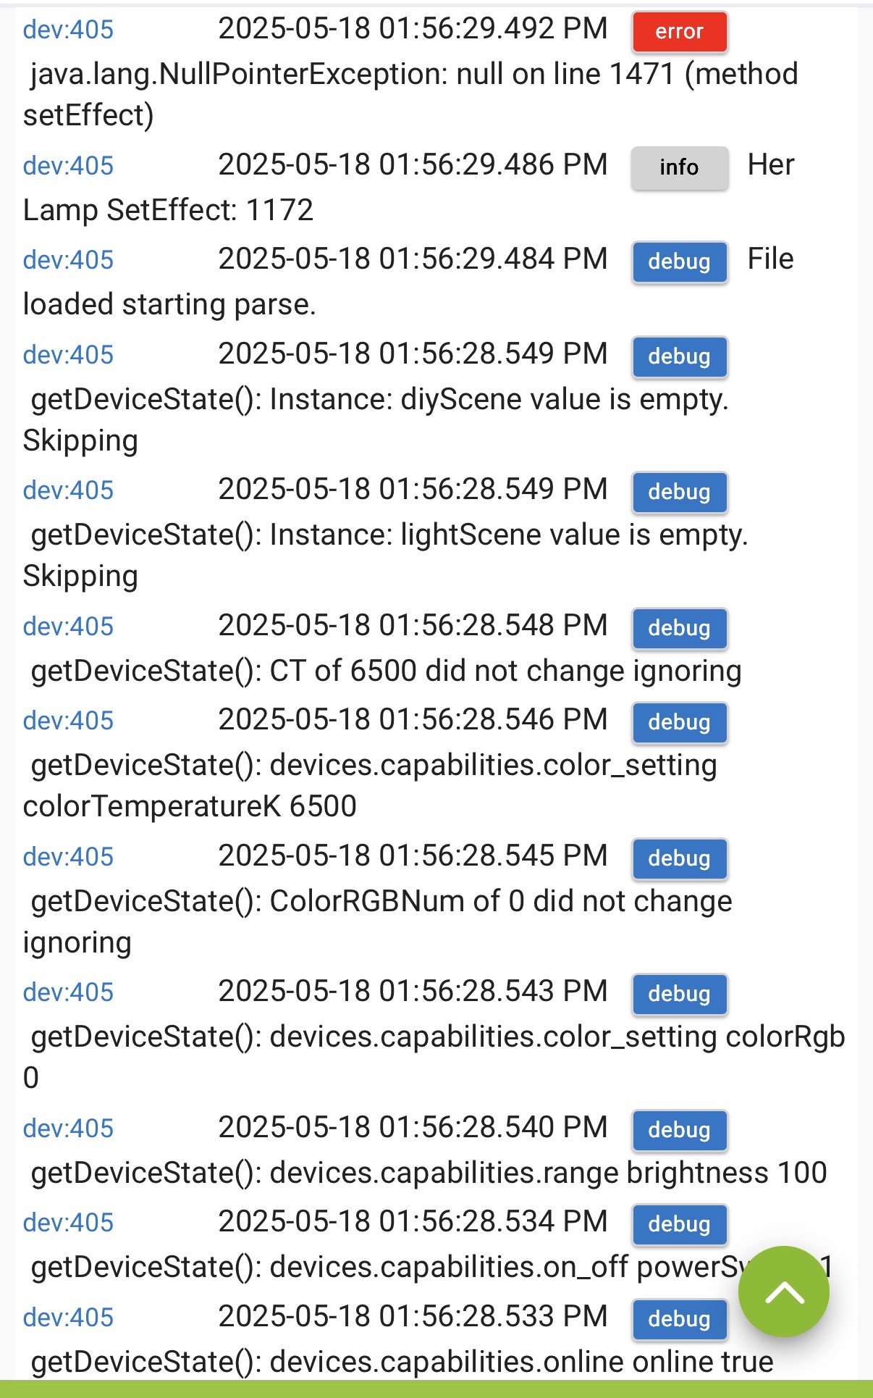The height and width of the screenshot is (1398, 873).
Task: Open dev:405 link for colorRgb 0 entry
Action: tap(68, 992)
